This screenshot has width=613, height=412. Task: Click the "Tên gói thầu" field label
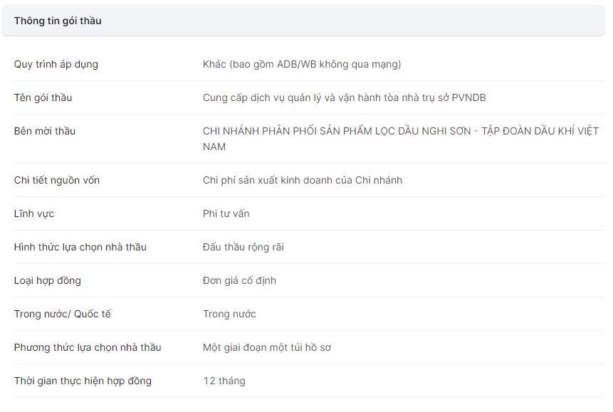coord(43,97)
